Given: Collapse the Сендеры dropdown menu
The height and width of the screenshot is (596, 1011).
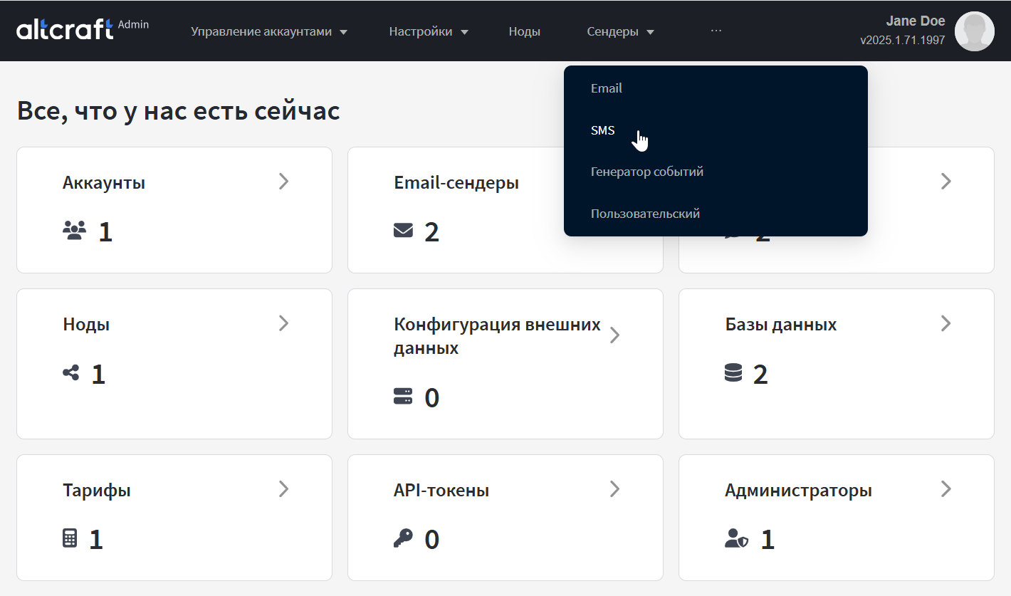Looking at the screenshot, I should pyautogui.click(x=620, y=31).
